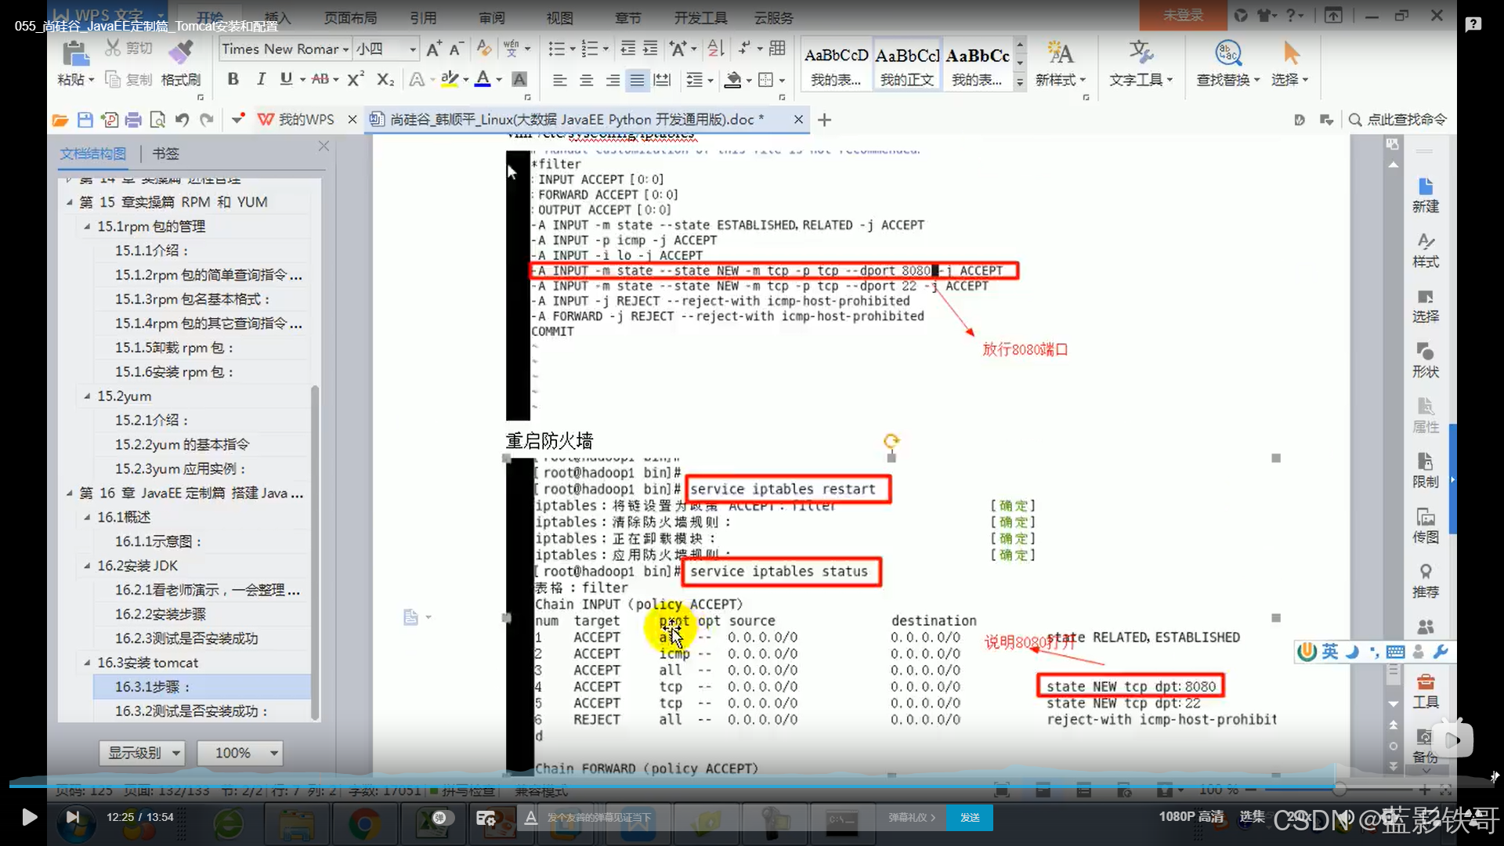This screenshot has height=846, width=1504.
Task: Switch to 书签 panel tab
Action: (x=165, y=154)
